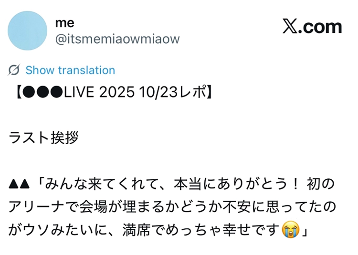Viewport: 358px width, 255px height.
Task: Click the first black triangle symbol
Action: pos(13,184)
